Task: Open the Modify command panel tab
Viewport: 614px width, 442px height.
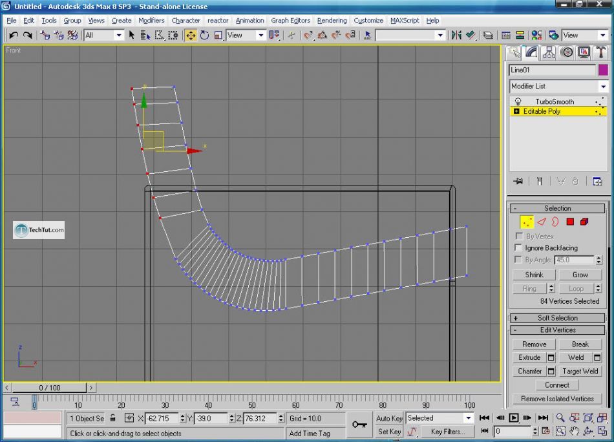Action: point(531,53)
